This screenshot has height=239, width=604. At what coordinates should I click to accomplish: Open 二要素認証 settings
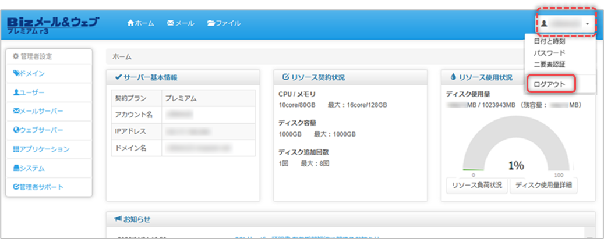coord(549,65)
